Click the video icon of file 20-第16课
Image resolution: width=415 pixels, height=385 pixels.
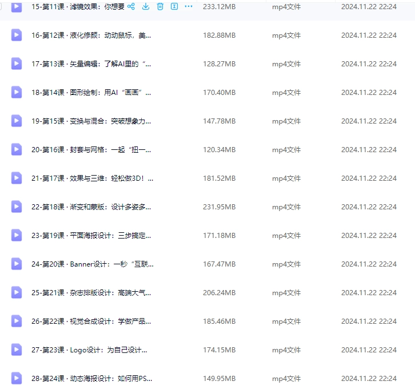tap(17, 149)
